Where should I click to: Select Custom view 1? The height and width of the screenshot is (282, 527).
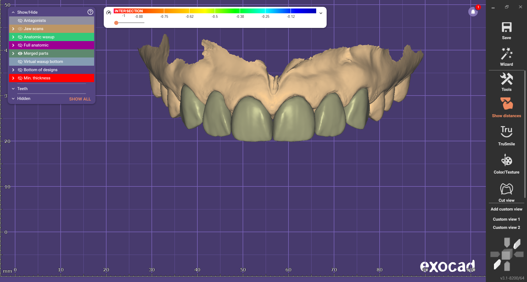(x=506, y=219)
